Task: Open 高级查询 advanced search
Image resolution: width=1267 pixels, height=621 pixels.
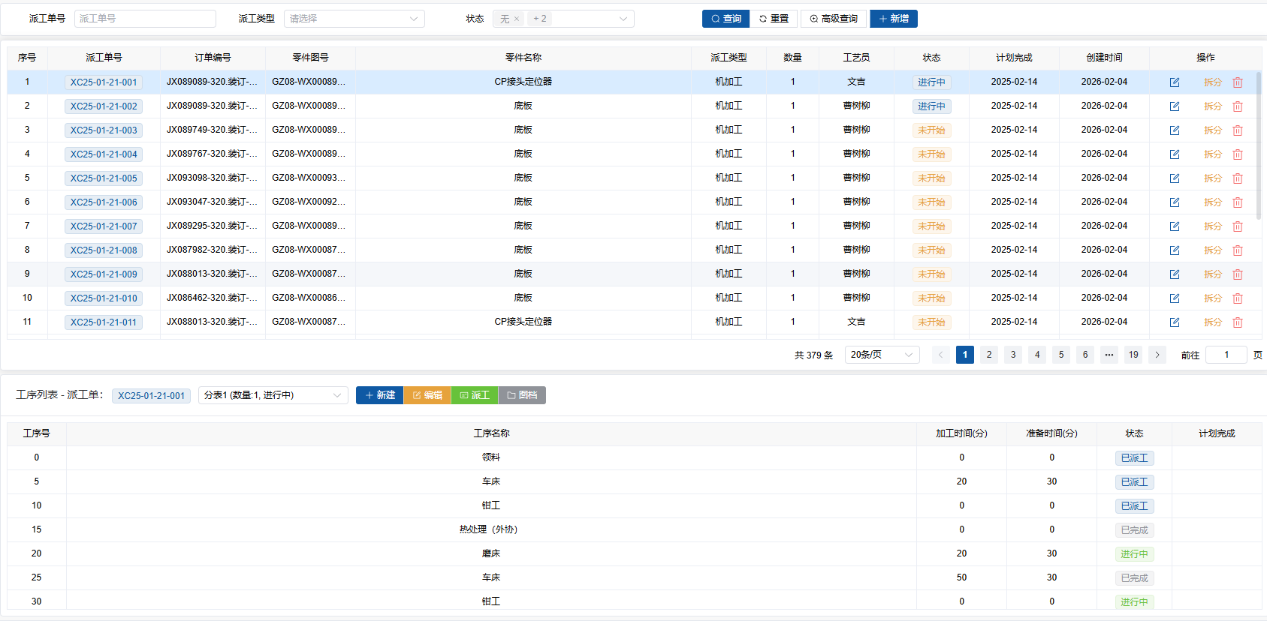Action: (834, 19)
